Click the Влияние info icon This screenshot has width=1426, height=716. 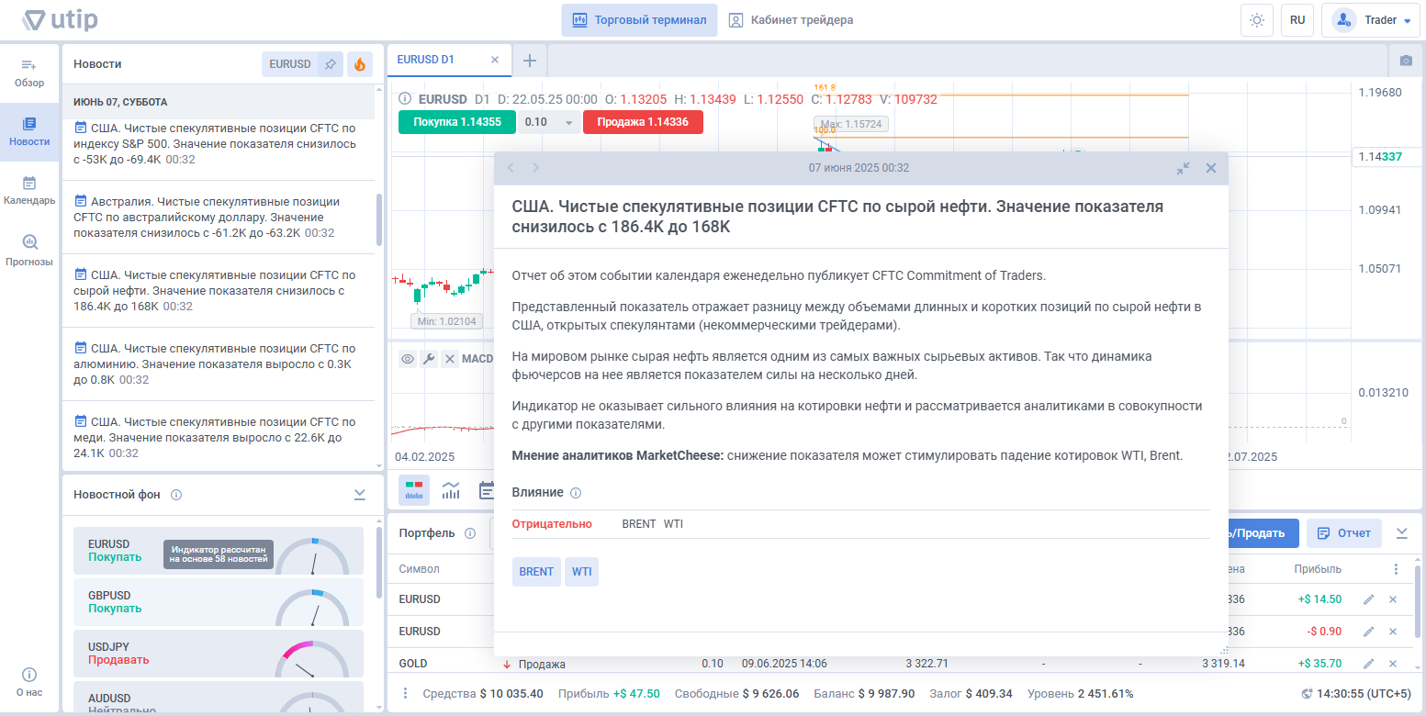pyautogui.click(x=576, y=493)
